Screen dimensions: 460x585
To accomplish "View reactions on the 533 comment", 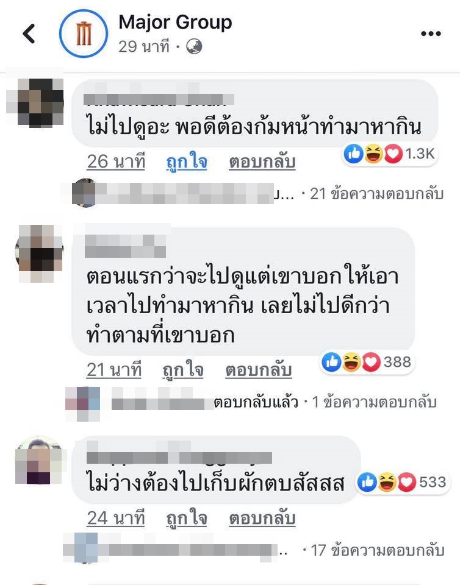I will click(x=403, y=482).
